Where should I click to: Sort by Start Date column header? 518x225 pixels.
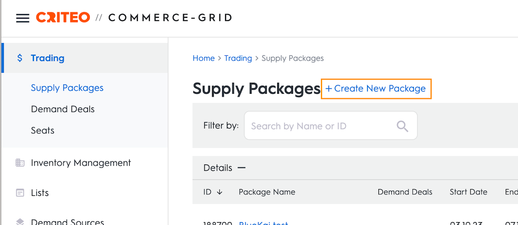(x=468, y=192)
